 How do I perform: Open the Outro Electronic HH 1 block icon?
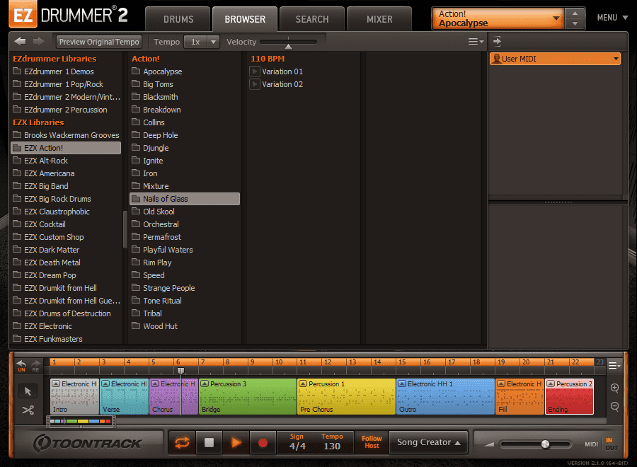point(402,384)
